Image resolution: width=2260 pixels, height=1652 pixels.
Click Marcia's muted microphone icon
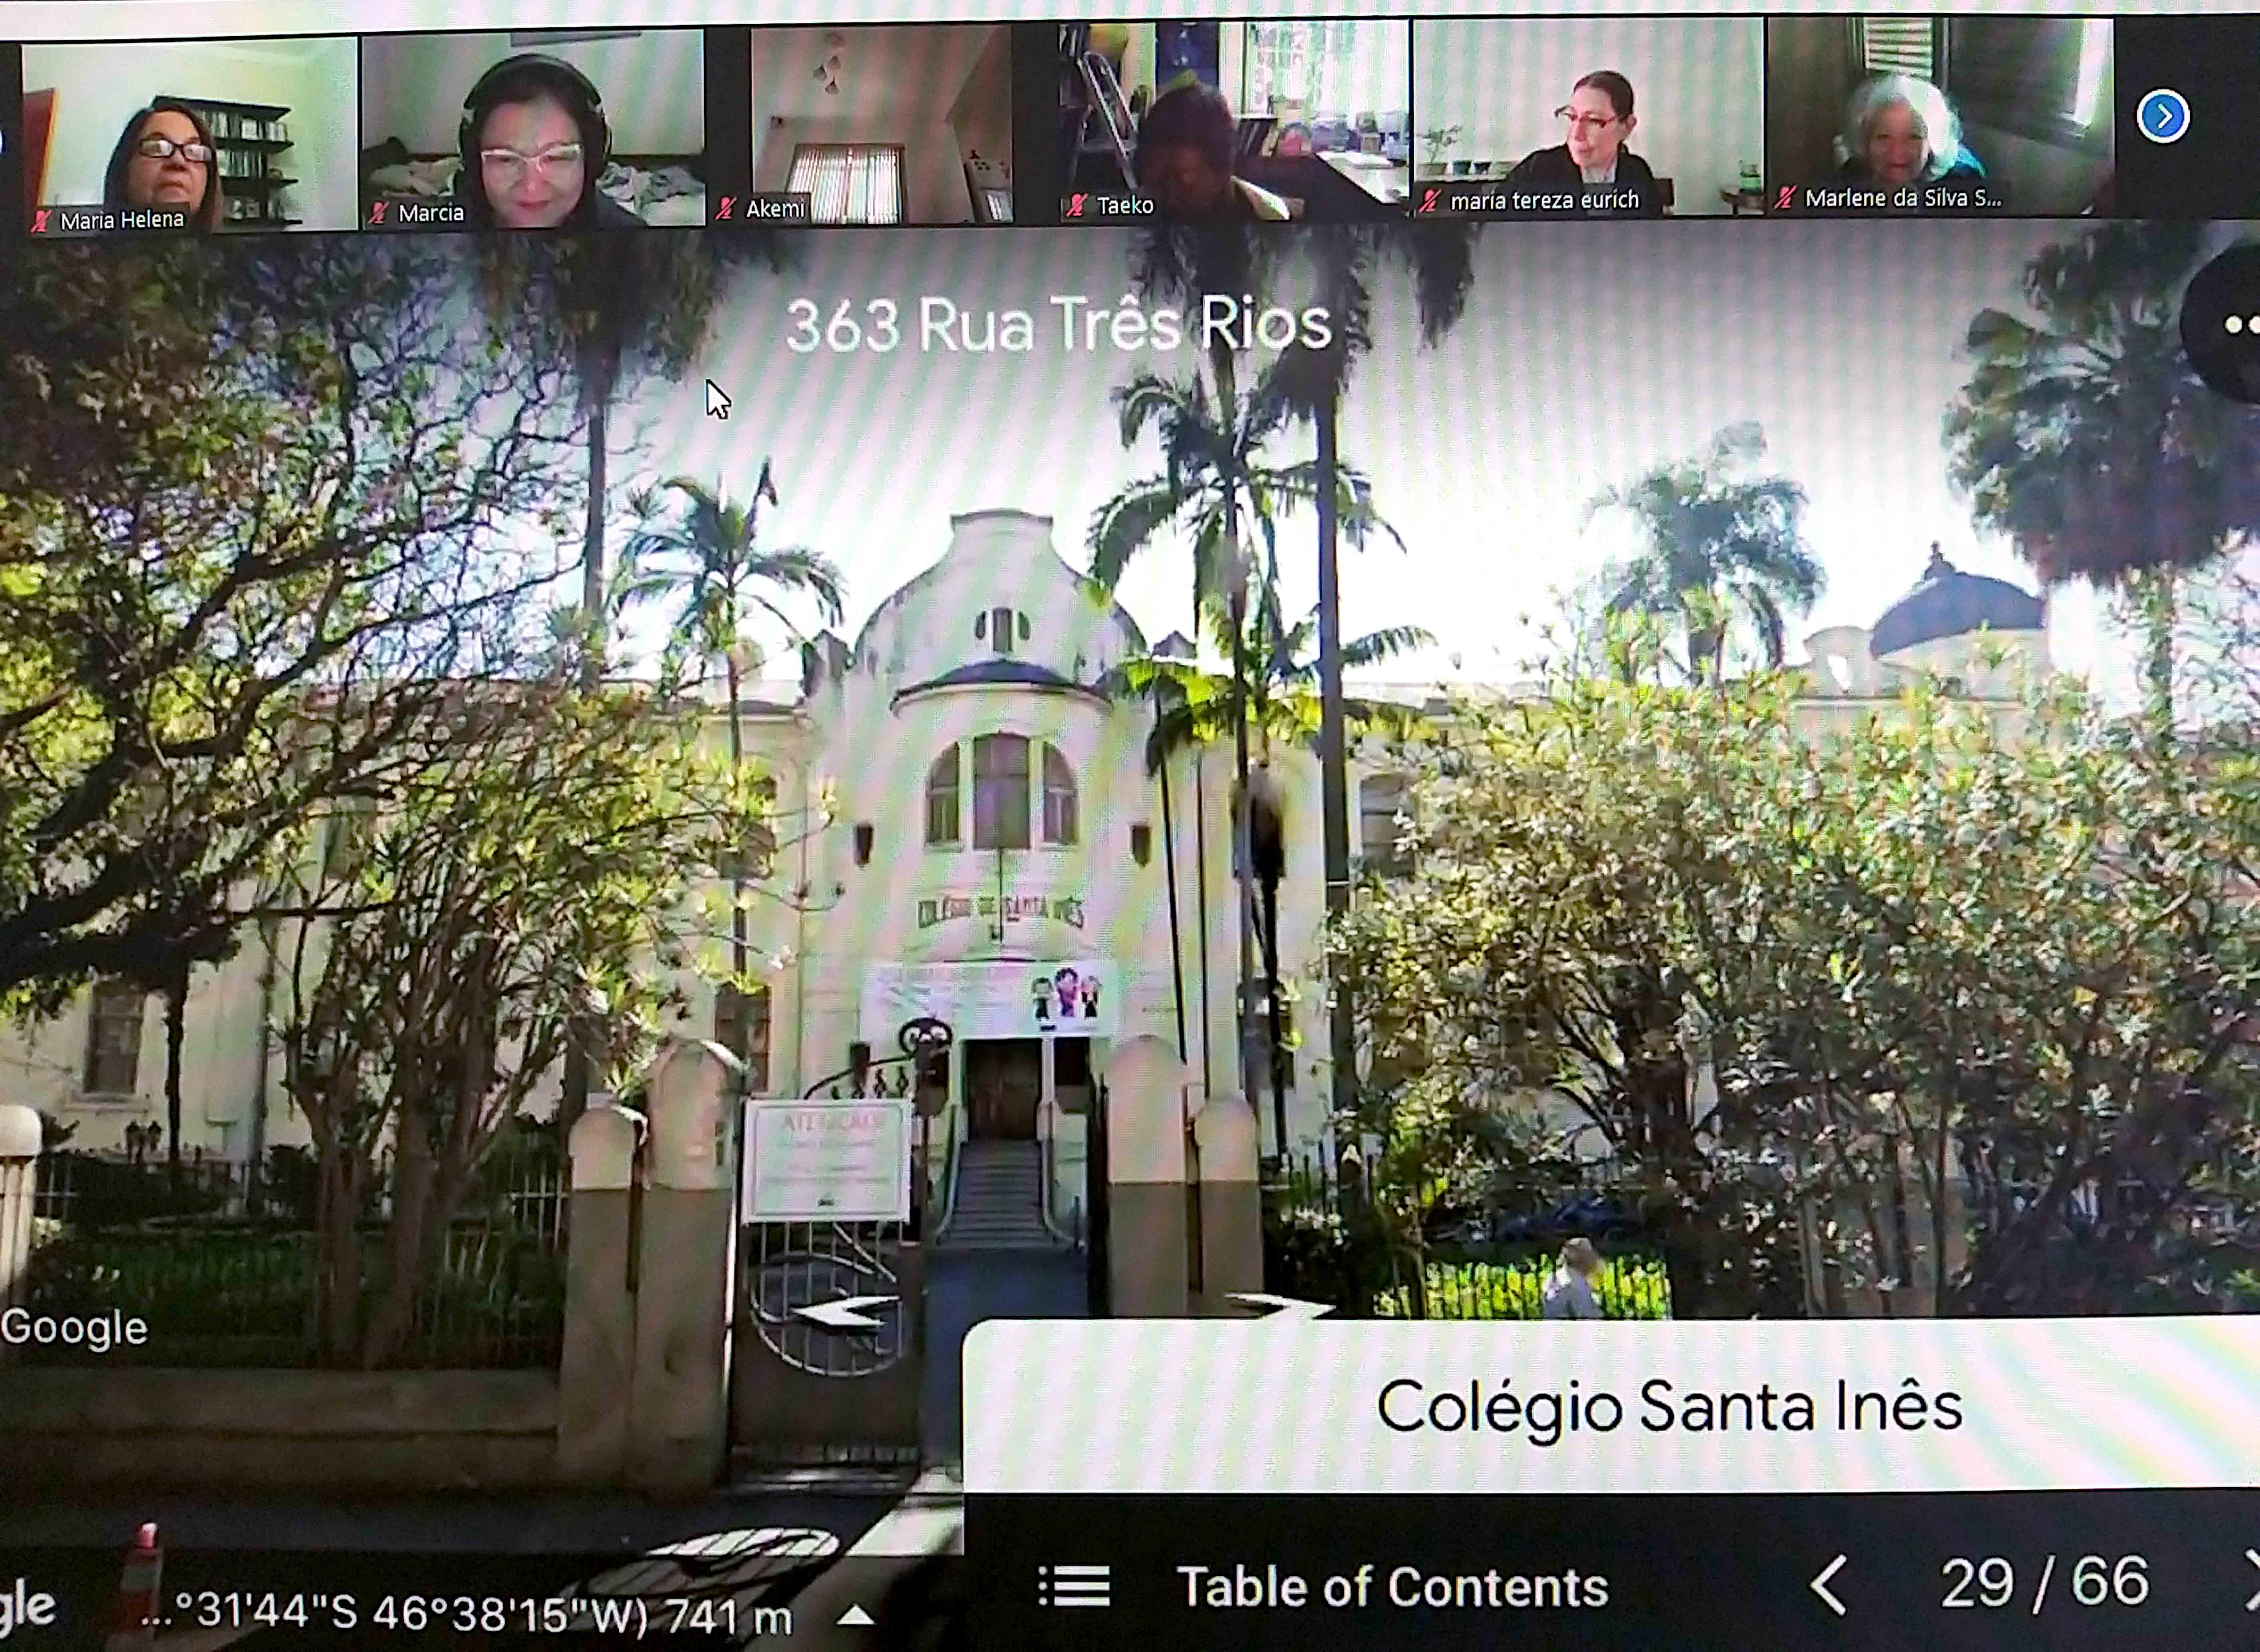click(x=378, y=213)
